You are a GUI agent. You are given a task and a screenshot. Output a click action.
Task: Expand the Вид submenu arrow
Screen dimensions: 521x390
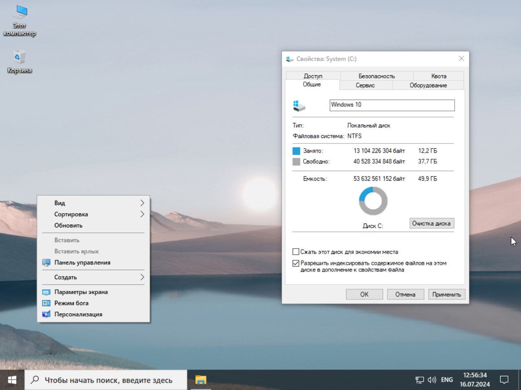[x=142, y=203]
